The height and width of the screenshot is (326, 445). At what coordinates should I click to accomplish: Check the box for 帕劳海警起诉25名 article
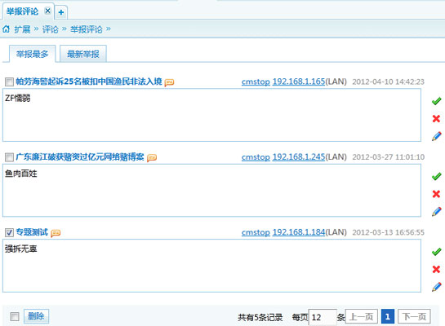pyautogui.click(x=9, y=81)
